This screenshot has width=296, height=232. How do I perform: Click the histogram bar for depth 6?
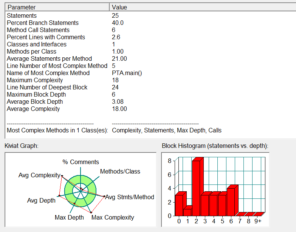click(x=231, y=202)
